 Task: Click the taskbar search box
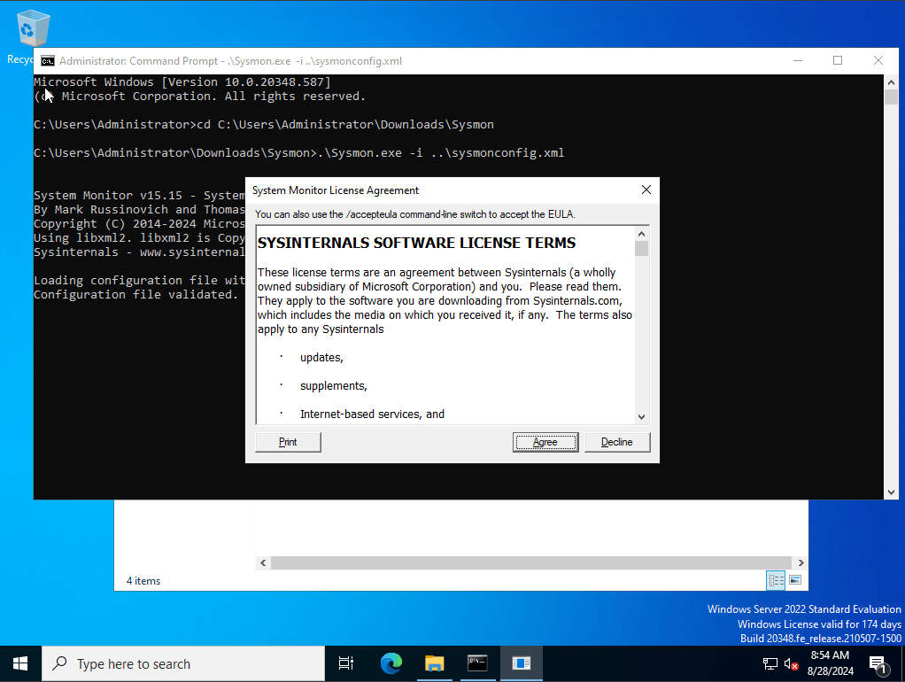(183, 663)
